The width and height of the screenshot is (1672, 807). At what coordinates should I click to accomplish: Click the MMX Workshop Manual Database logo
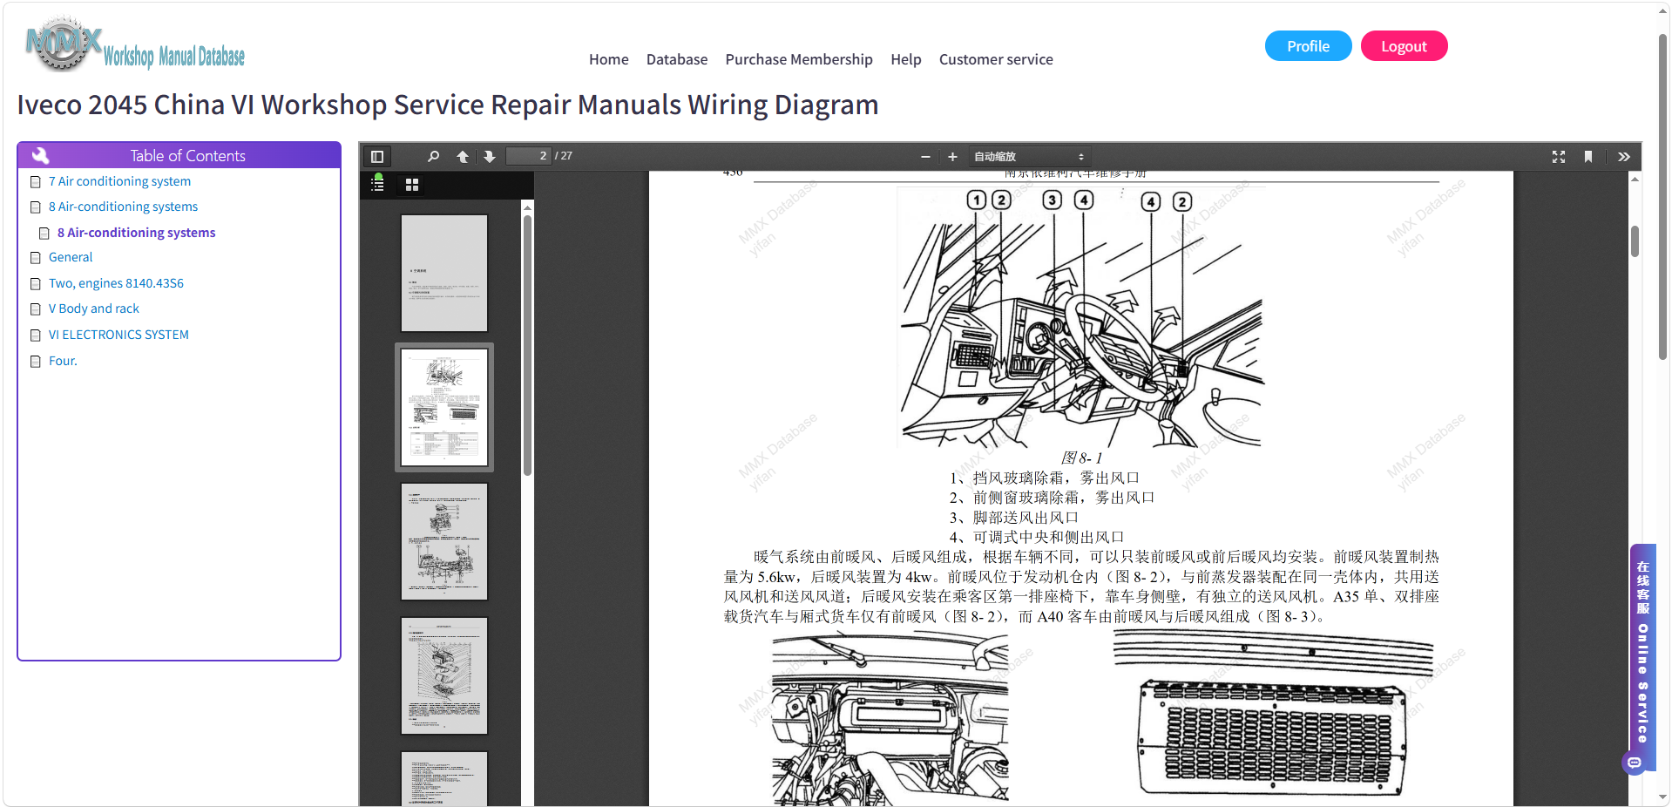(135, 44)
